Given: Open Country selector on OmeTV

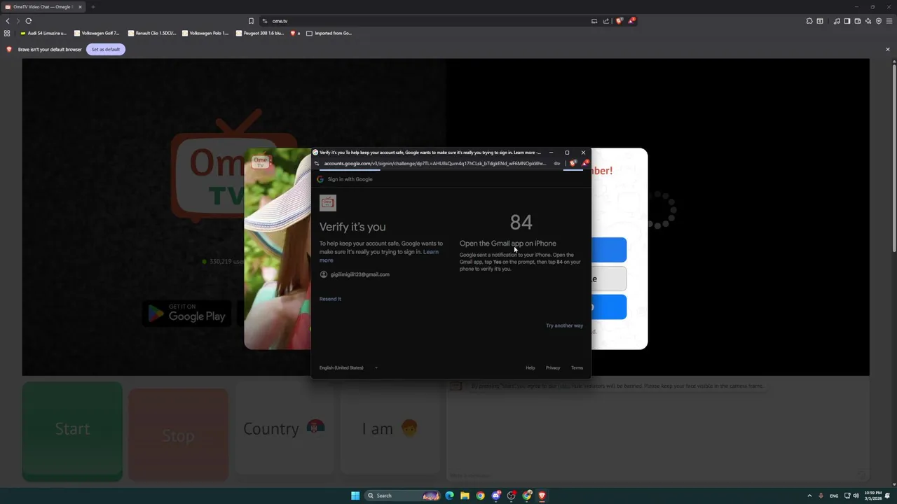Looking at the screenshot, I should 285,428.
